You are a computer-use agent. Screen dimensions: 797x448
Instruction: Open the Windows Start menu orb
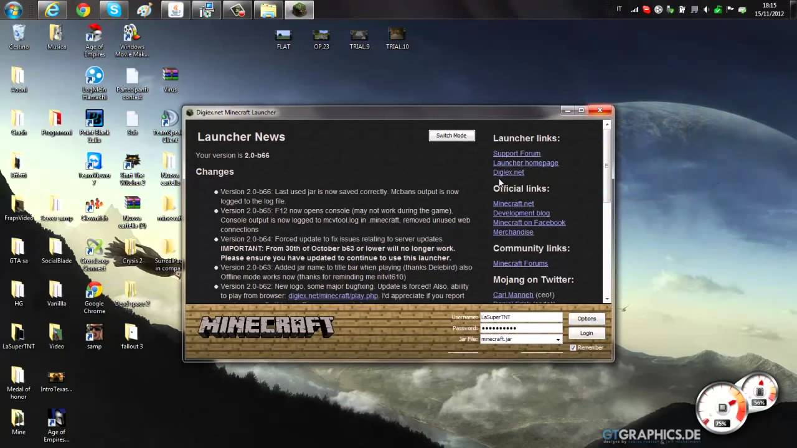click(13, 9)
